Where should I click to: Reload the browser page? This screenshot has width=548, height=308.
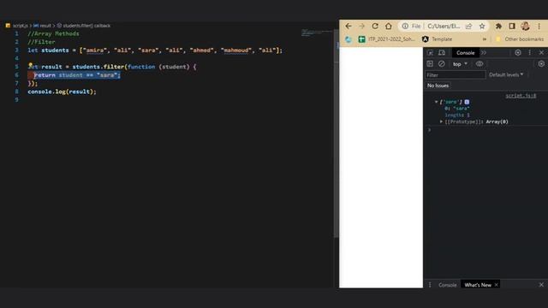(375, 27)
